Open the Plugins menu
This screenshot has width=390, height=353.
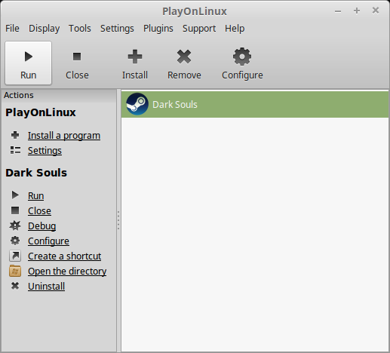(x=158, y=28)
